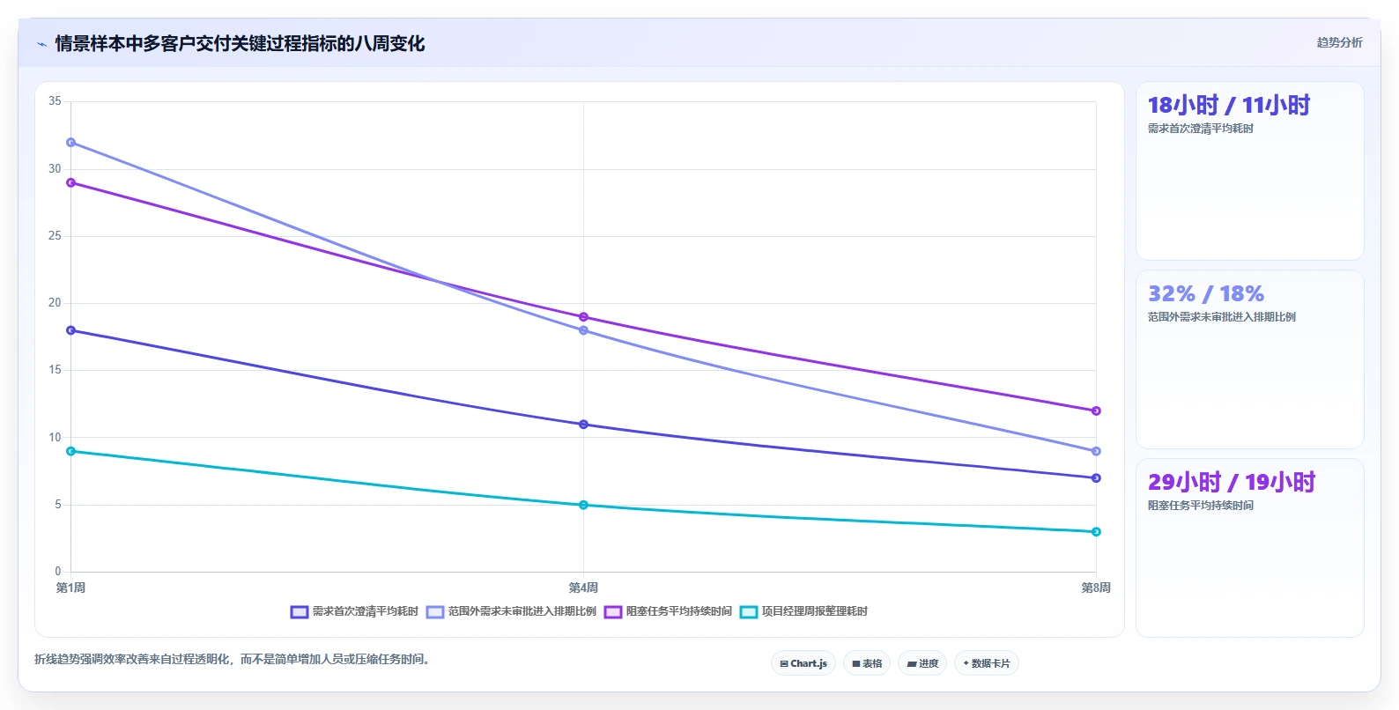This screenshot has width=1399, height=710.
Task: Click the 第1周 data point at value 18
Action: [x=70, y=330]
